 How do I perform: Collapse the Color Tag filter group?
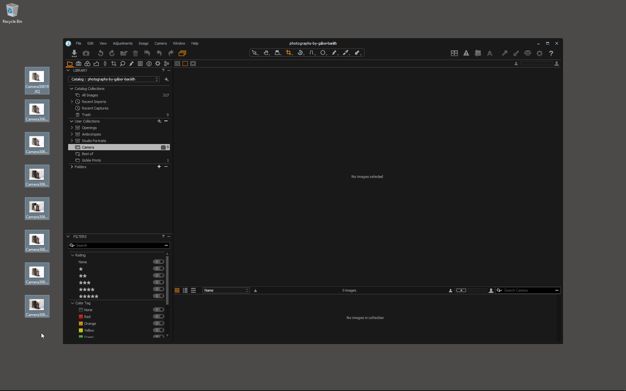[x=72, y=303]
